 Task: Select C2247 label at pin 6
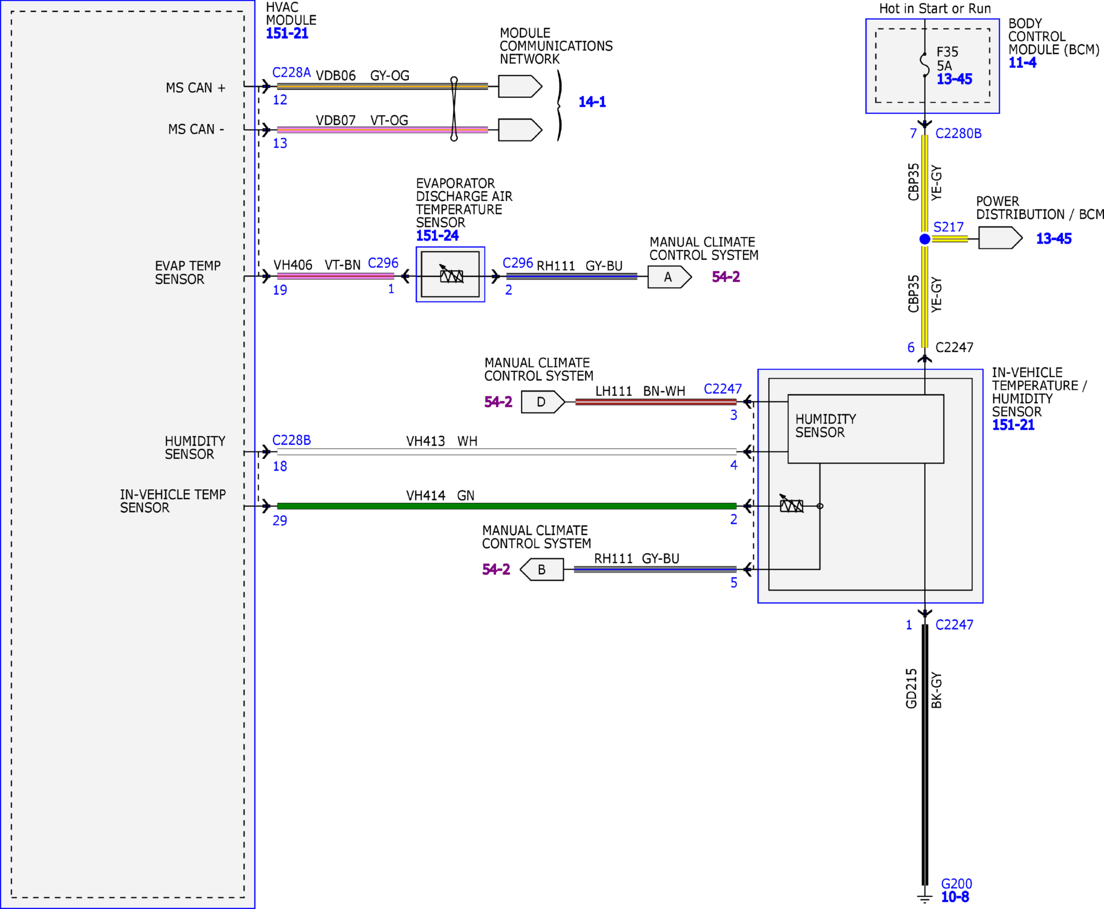click(954, 348)
